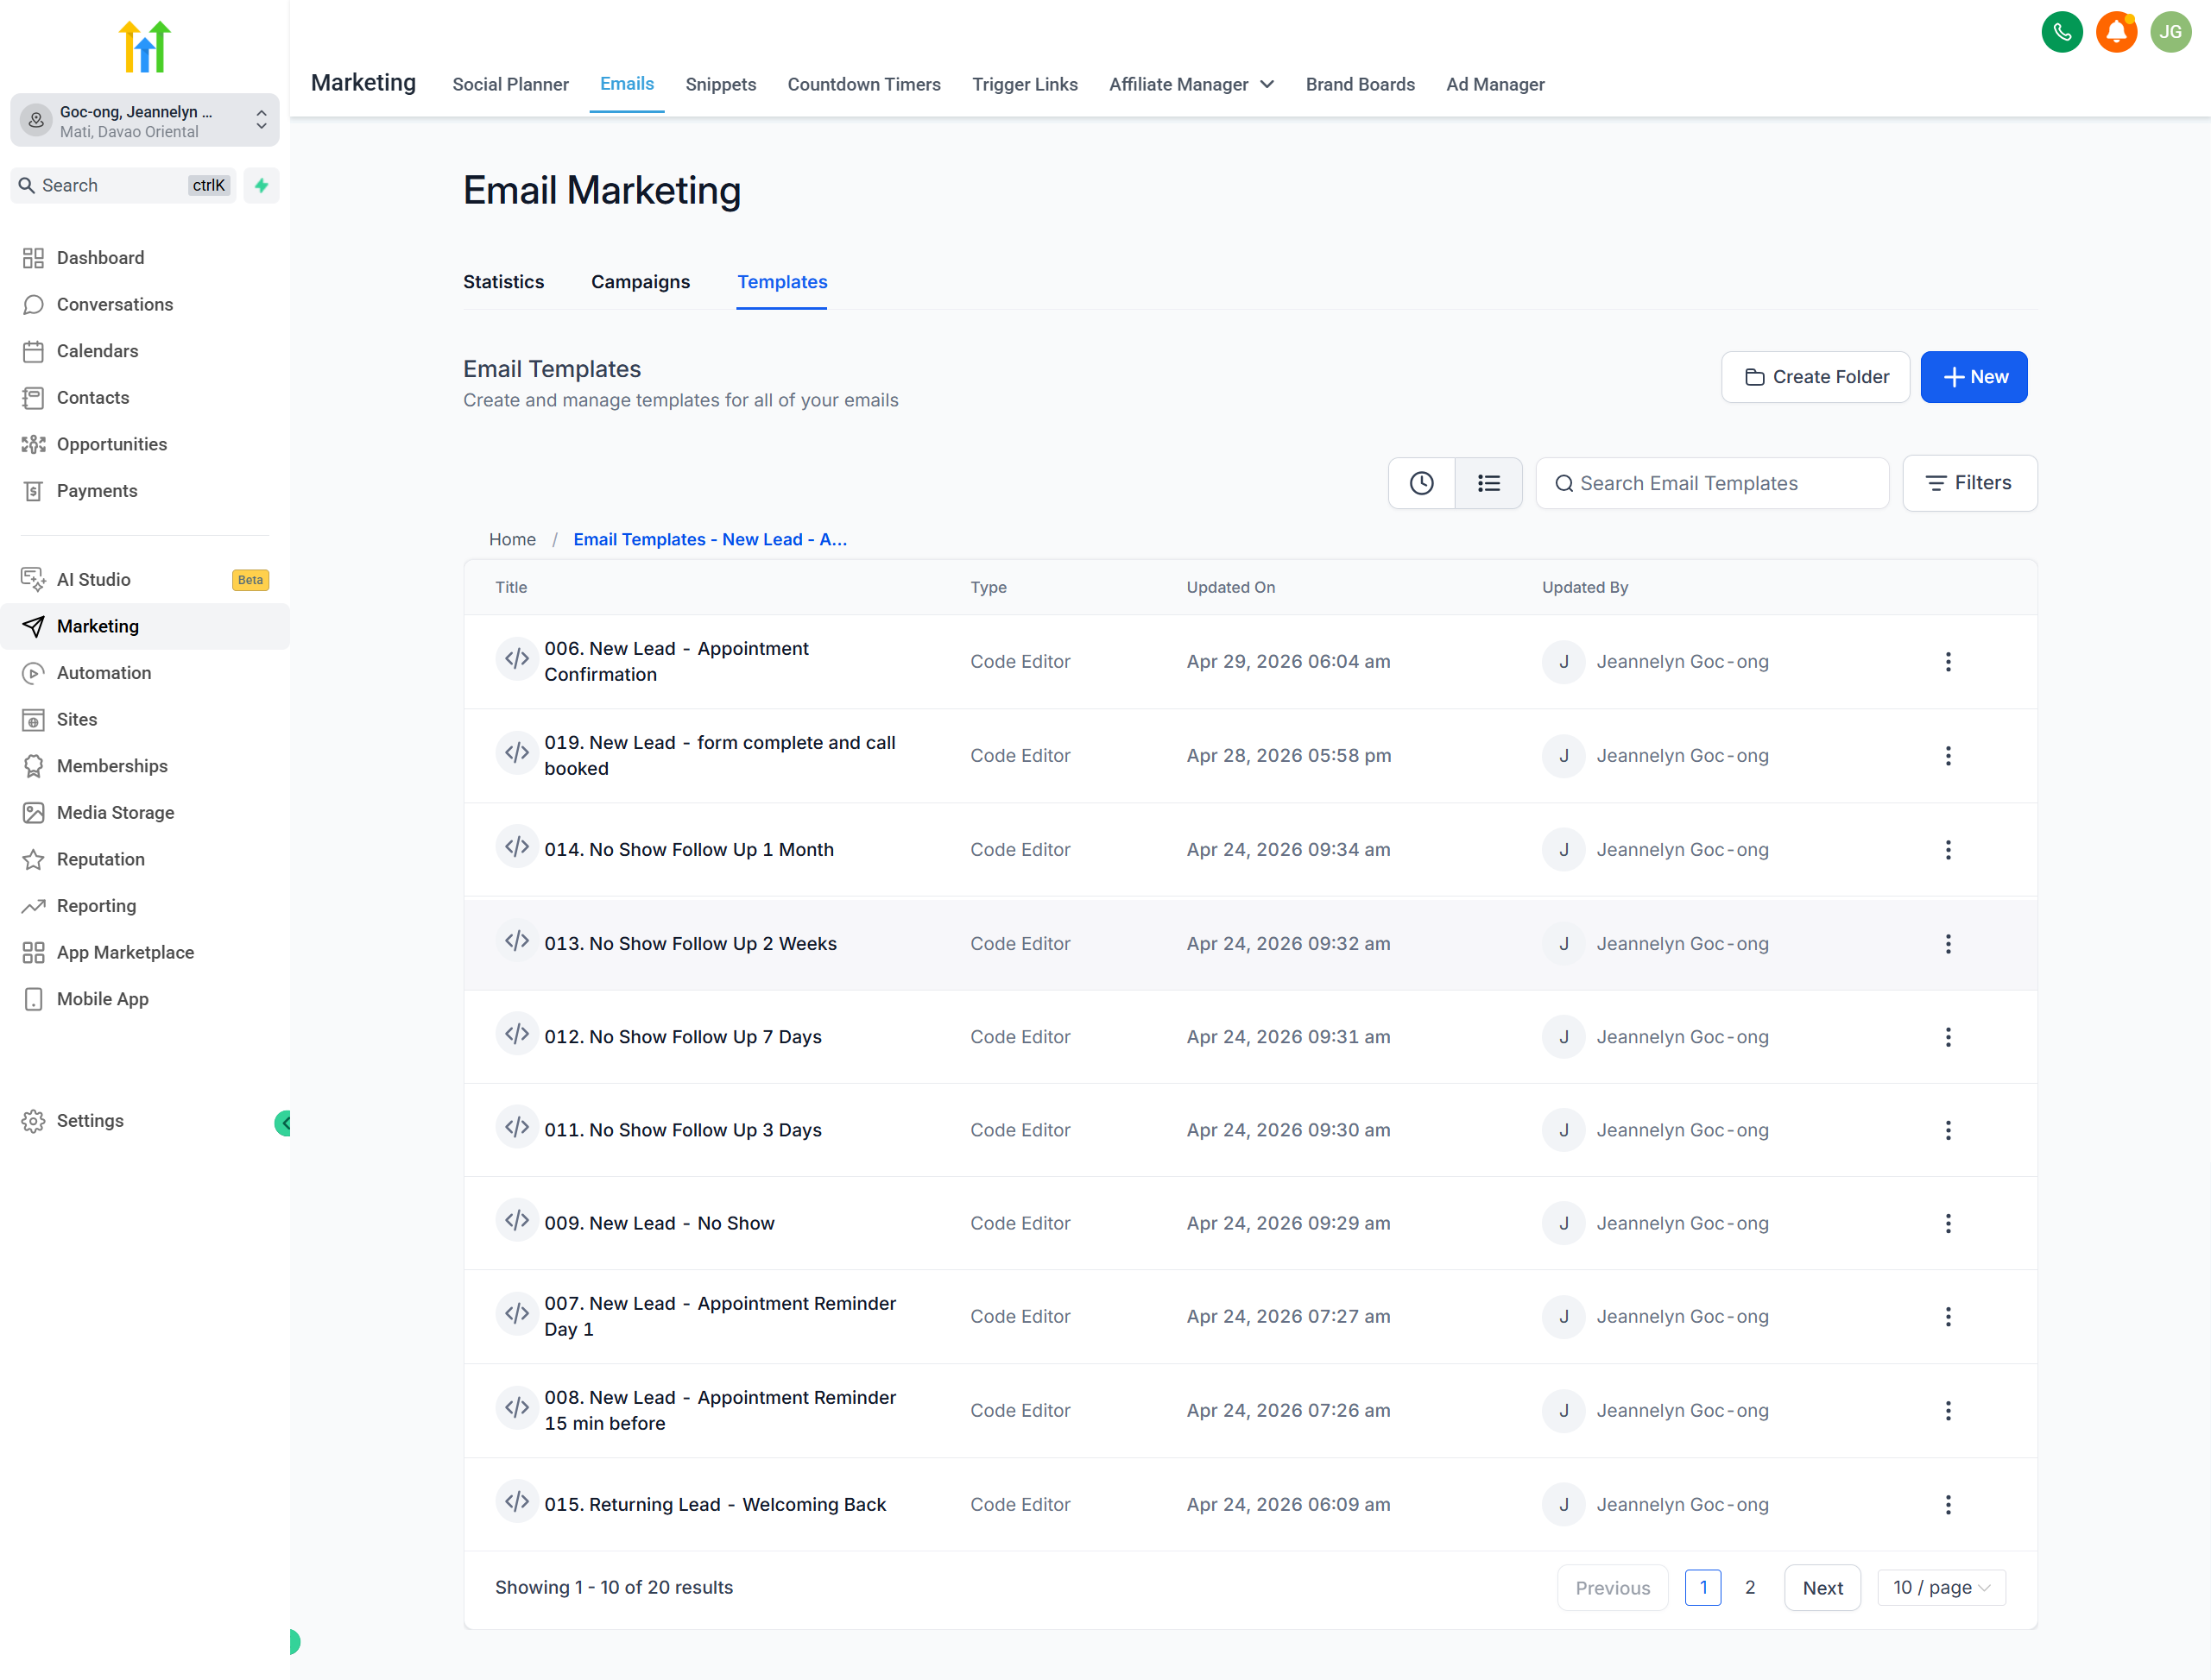This screenshot has width=2211, height=1680.
Task: Open the Countdown Timers tab
Action: [x=863, y=84]
